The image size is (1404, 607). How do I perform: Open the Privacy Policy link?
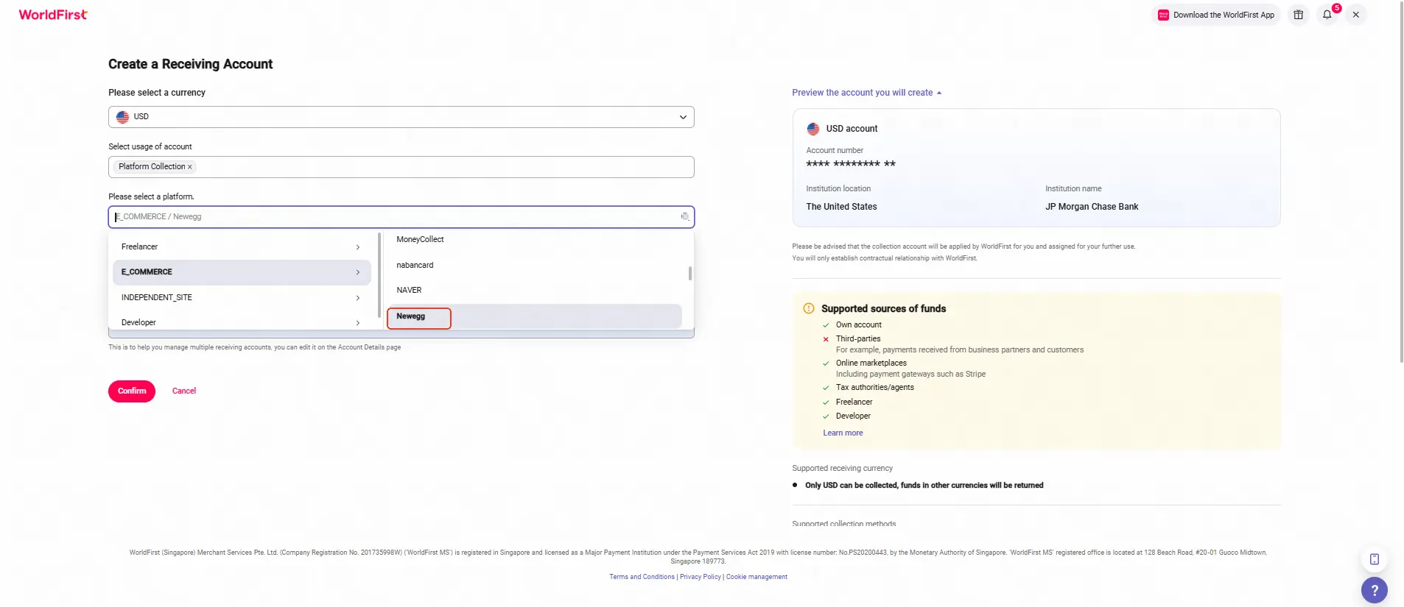701,577
